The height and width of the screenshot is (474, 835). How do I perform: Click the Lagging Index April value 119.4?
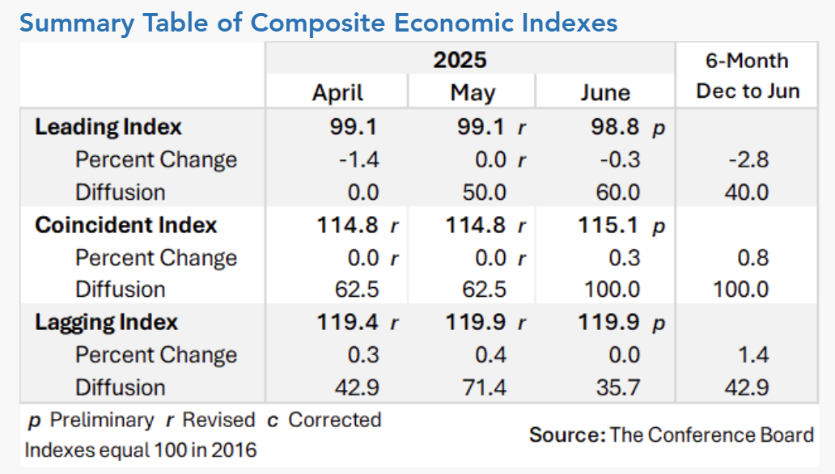pos(347,322)
